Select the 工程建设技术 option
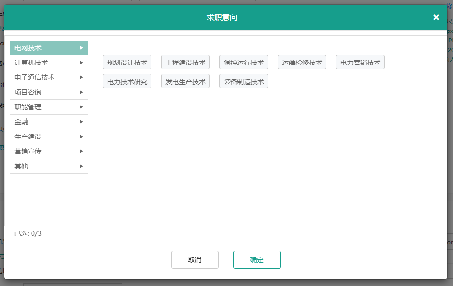This screenshot has height=286, width=453. (x=185, y=62)
